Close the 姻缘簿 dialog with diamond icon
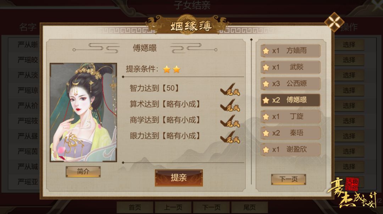This screenshot has width=383, height=214. click(x=334, y=22)
